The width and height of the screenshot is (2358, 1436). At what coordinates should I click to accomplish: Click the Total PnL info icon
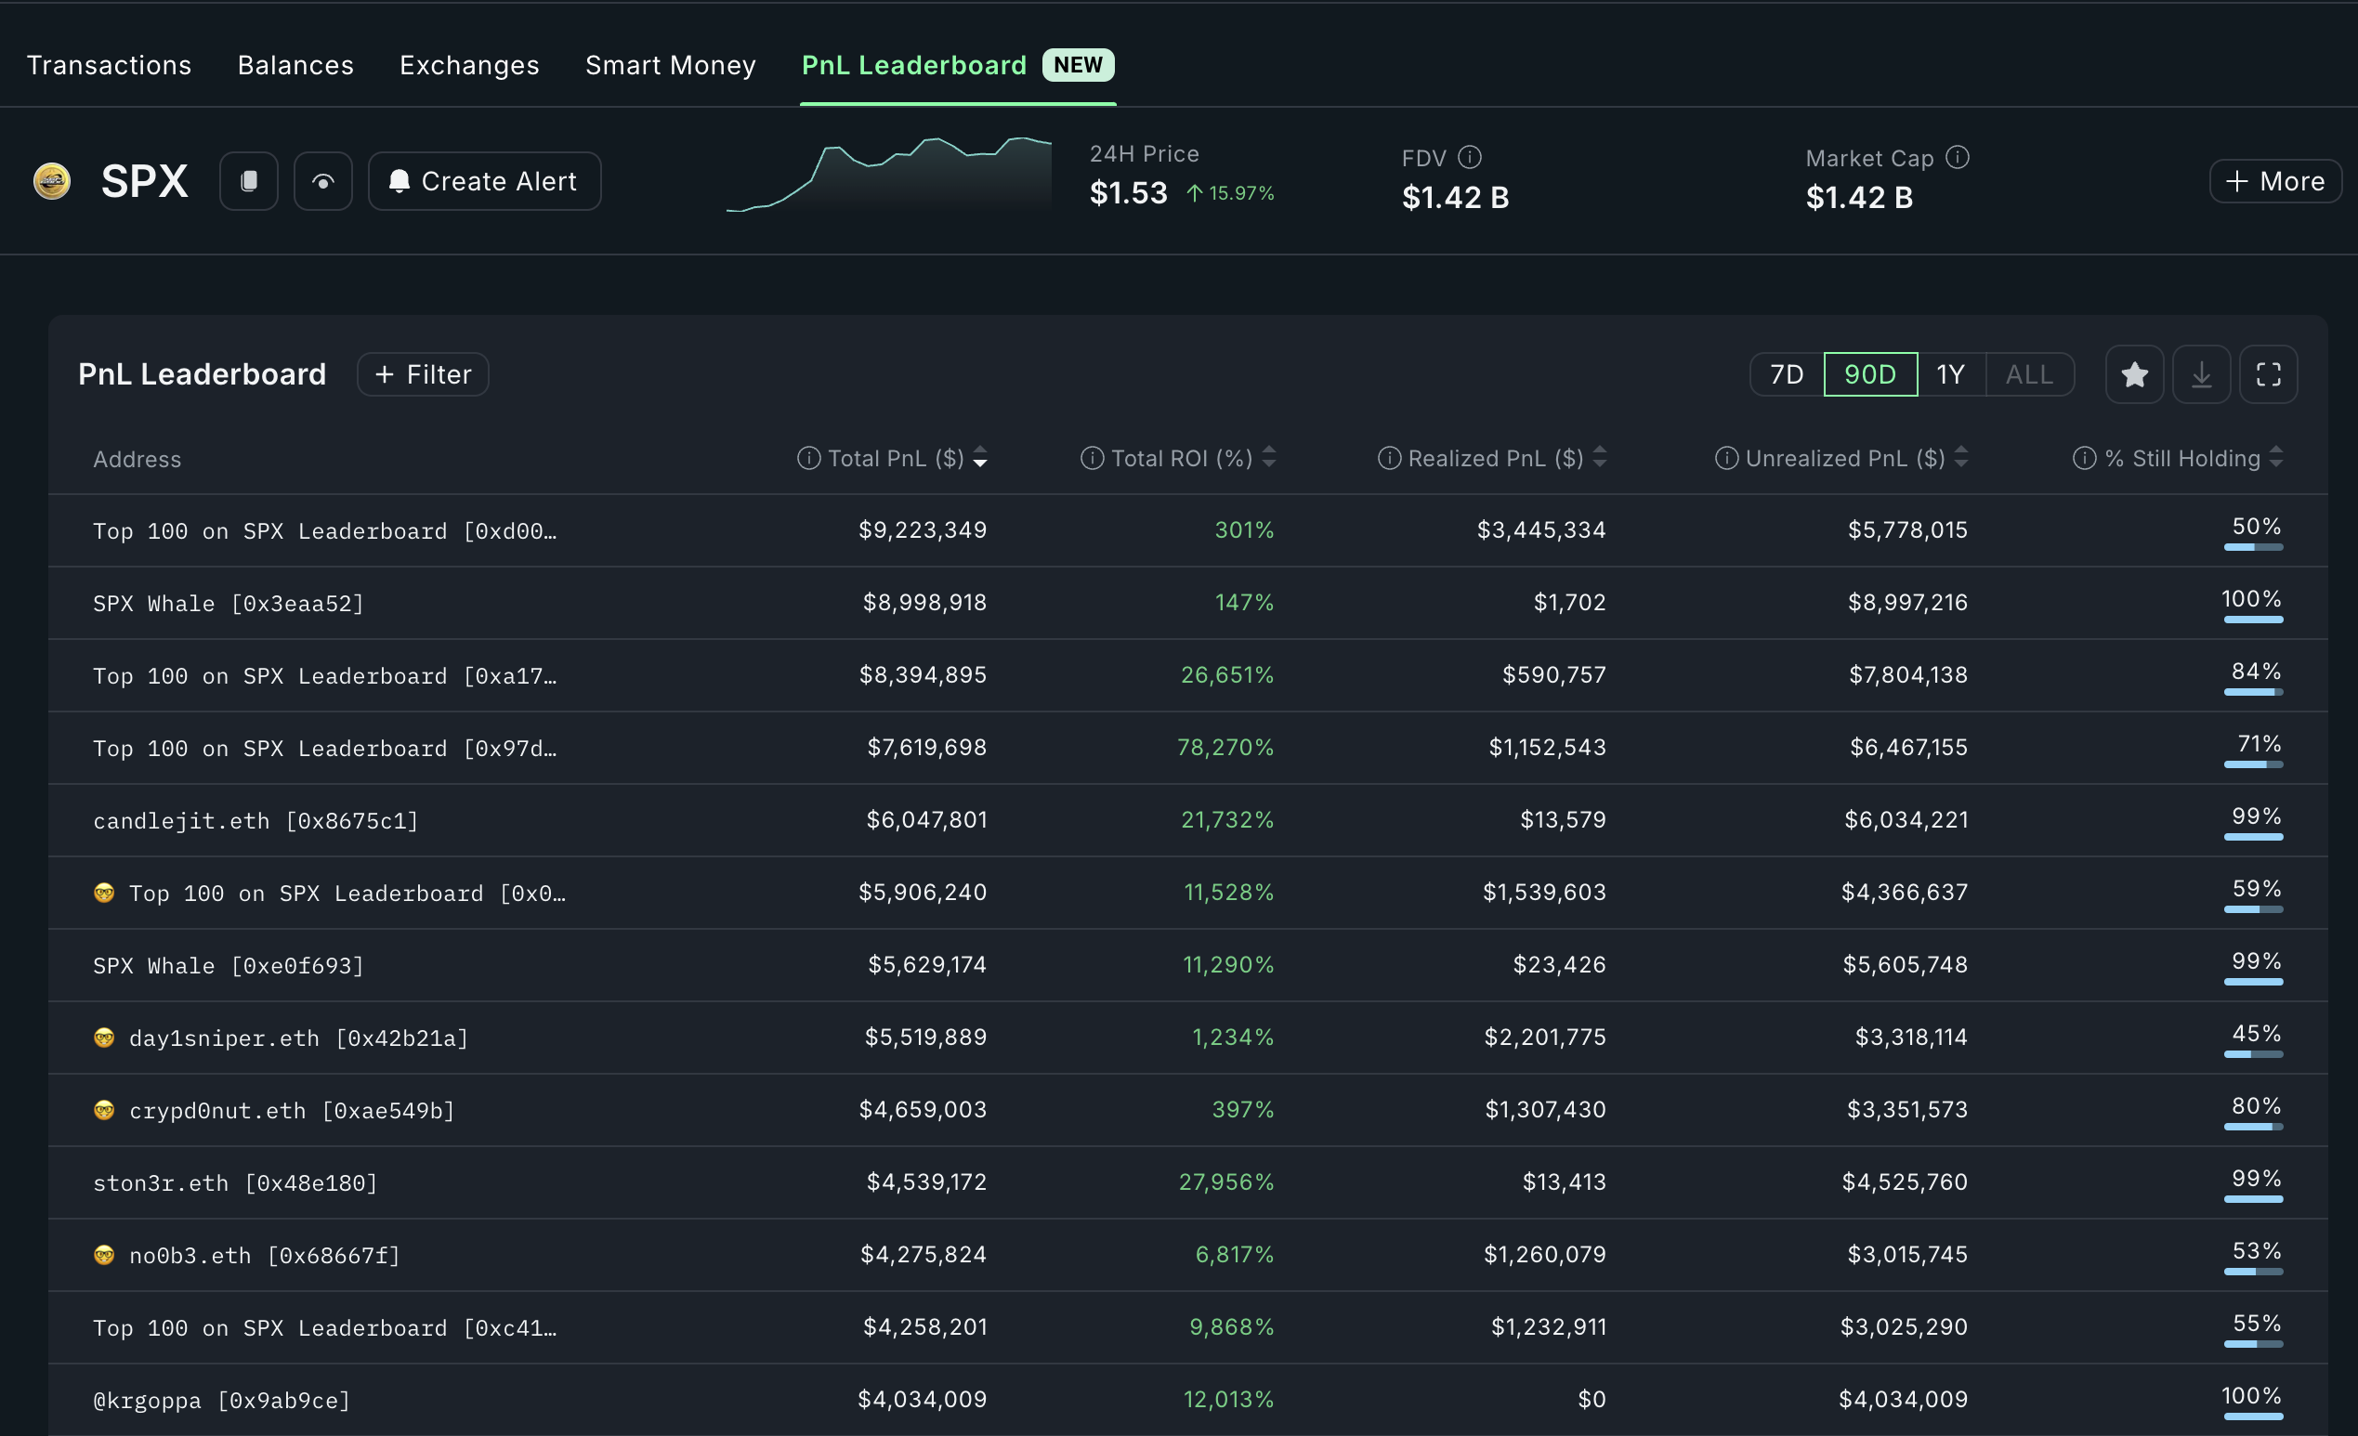point(808,458)
